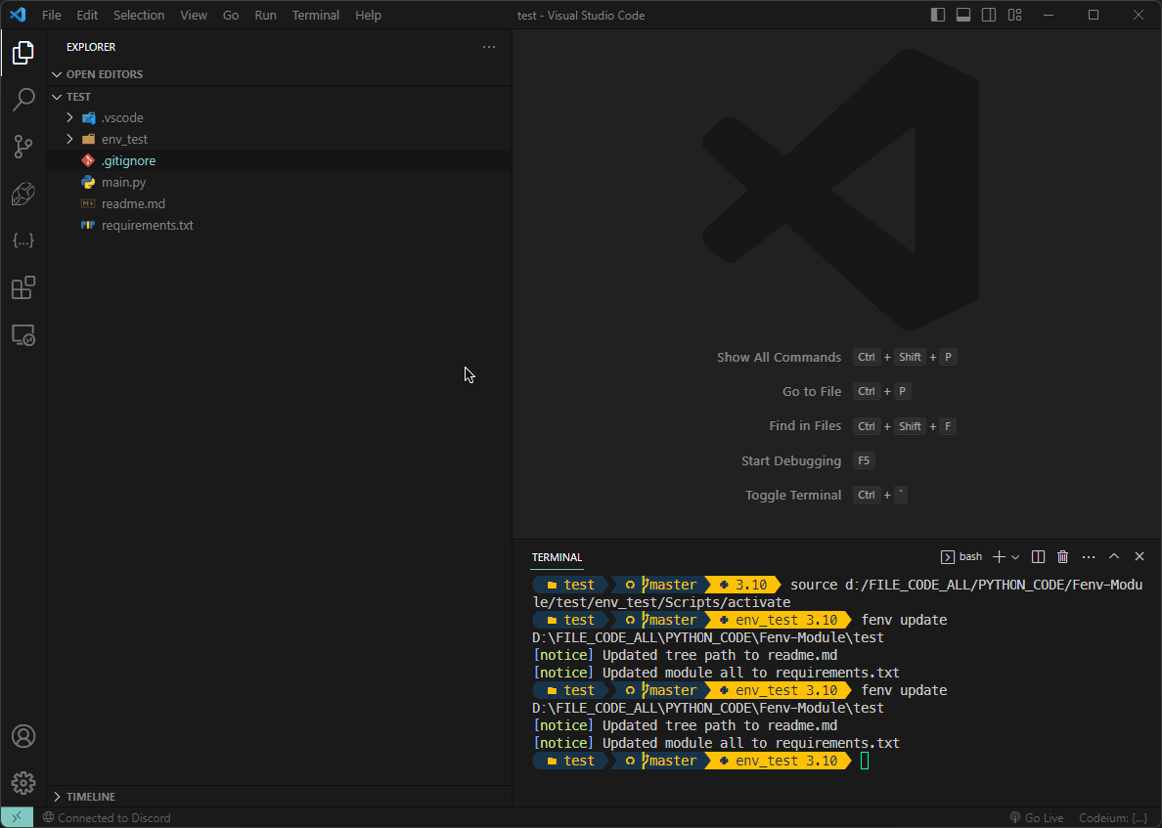
Task: Kill the terminal with trash icon
Action: [1062, 557]
